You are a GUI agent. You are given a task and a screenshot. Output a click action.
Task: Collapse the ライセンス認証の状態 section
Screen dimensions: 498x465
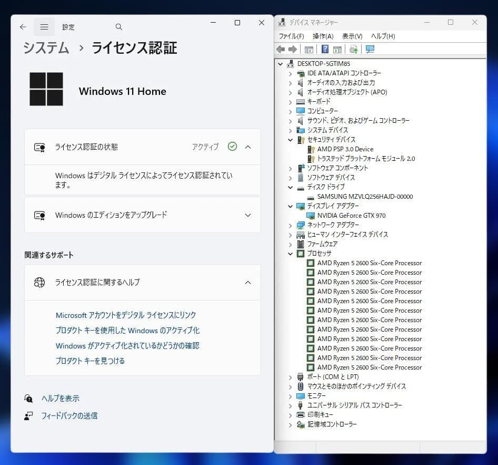(248, 147)
